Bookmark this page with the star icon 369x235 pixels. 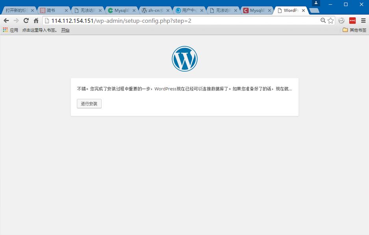click(x=331, y=21)
